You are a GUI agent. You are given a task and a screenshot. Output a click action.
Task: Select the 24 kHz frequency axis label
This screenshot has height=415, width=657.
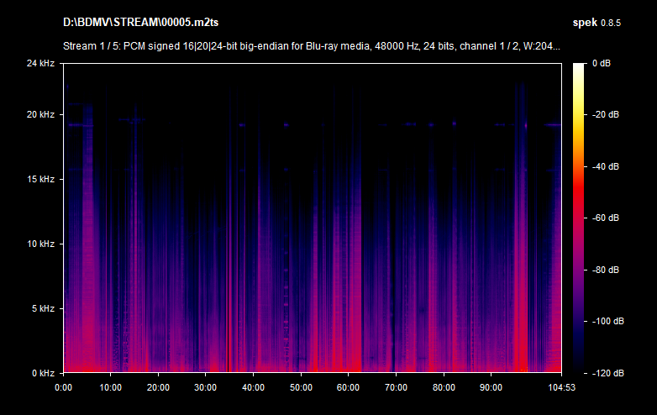40,63
